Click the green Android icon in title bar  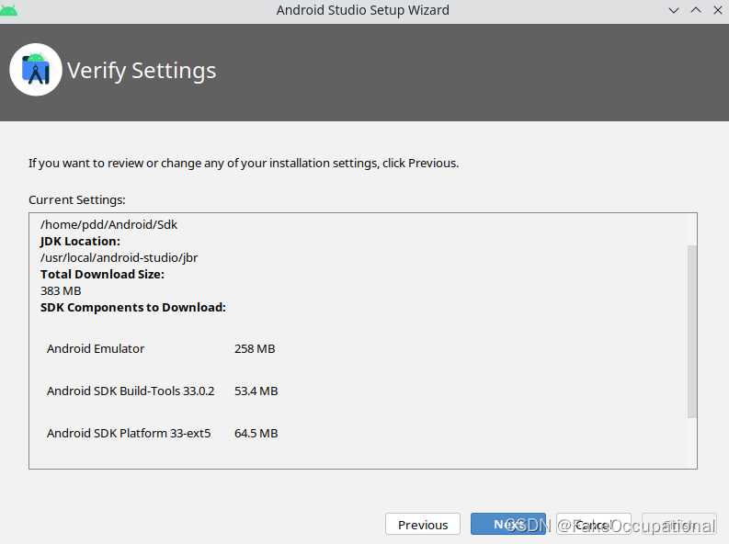[9, 10]
